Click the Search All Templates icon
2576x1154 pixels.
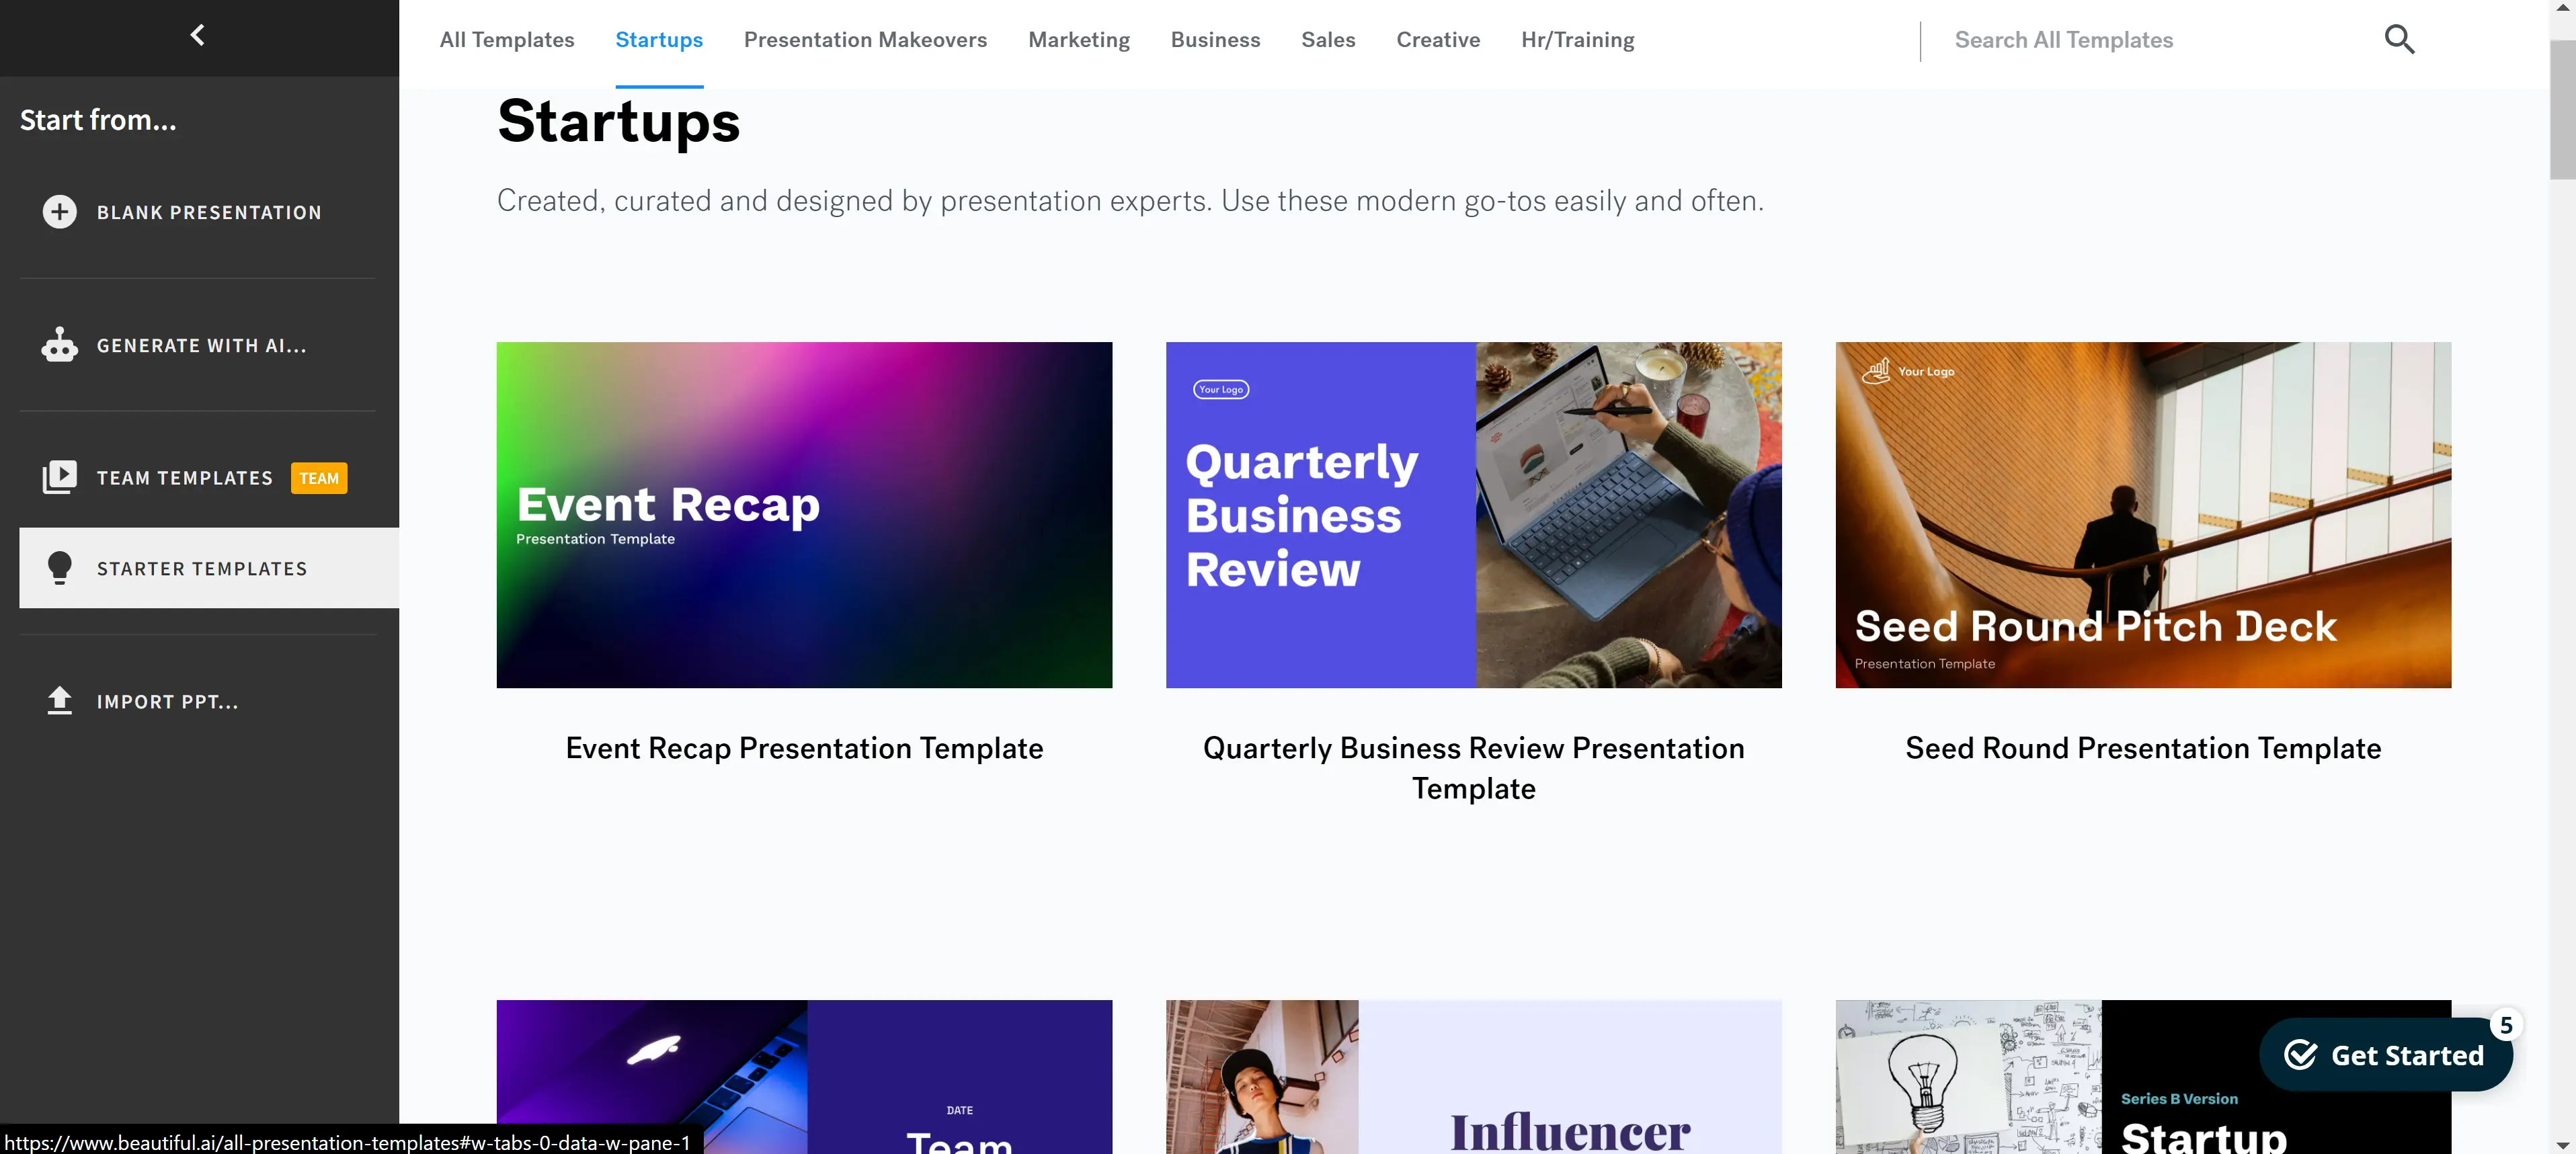[x=2401, y=40]
